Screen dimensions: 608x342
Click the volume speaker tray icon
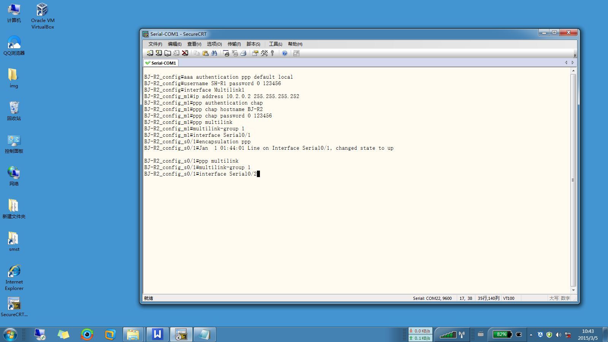pos(558,335)
